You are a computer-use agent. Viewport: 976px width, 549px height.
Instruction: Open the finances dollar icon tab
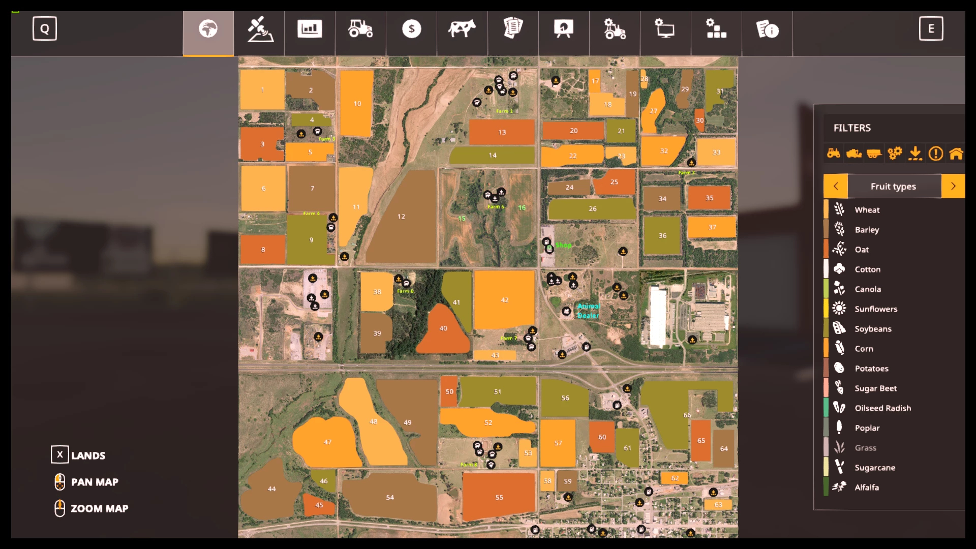pyautogui.click(x=411, y=29)
